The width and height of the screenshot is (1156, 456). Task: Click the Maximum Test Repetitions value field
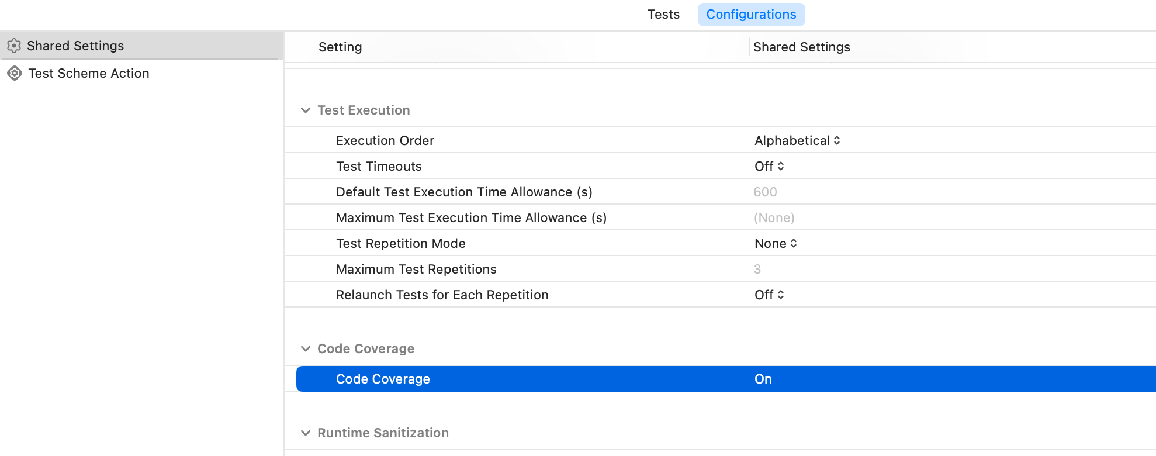pyautogui.click(x=757, y=270)
